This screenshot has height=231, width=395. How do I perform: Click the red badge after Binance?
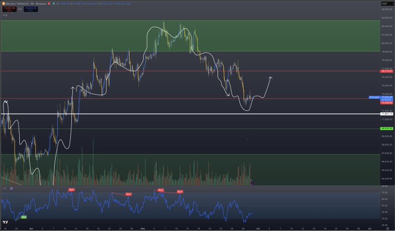point(49,3)
